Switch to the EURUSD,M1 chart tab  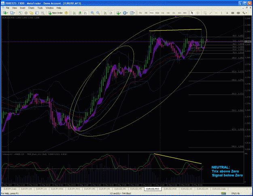pos(120,189)
